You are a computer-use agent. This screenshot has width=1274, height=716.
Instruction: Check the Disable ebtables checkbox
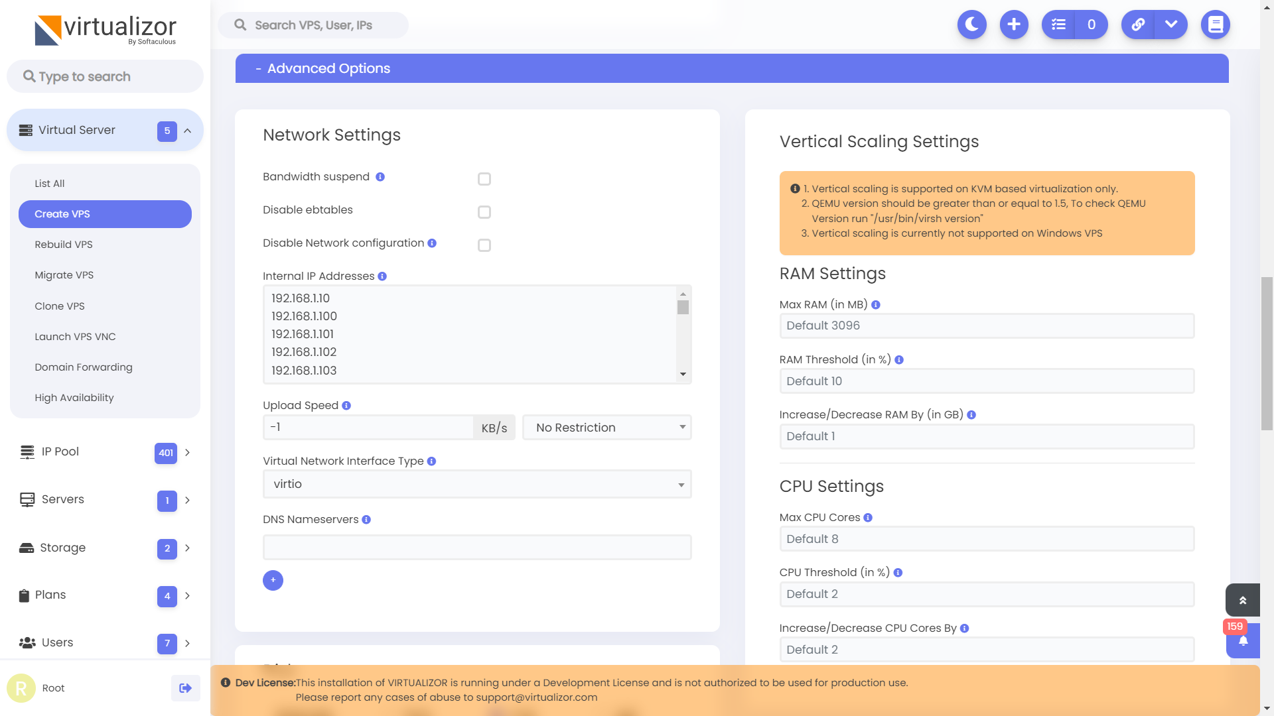tap(484, 212)
